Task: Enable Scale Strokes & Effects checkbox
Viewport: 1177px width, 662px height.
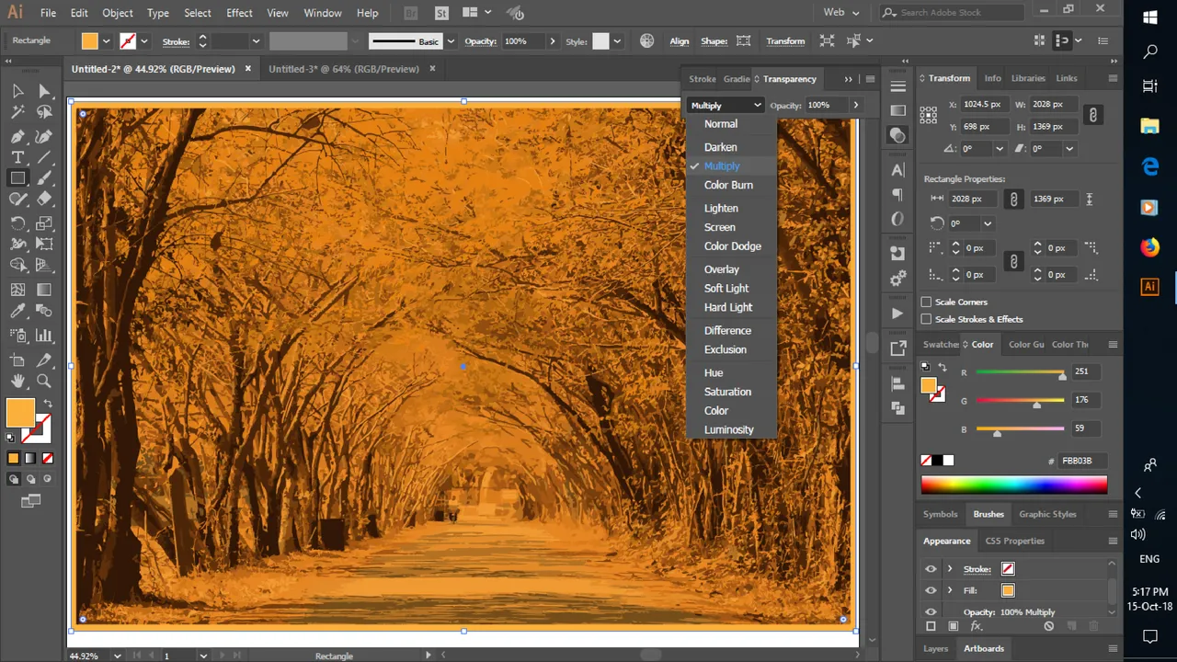Action: [926, 319]
